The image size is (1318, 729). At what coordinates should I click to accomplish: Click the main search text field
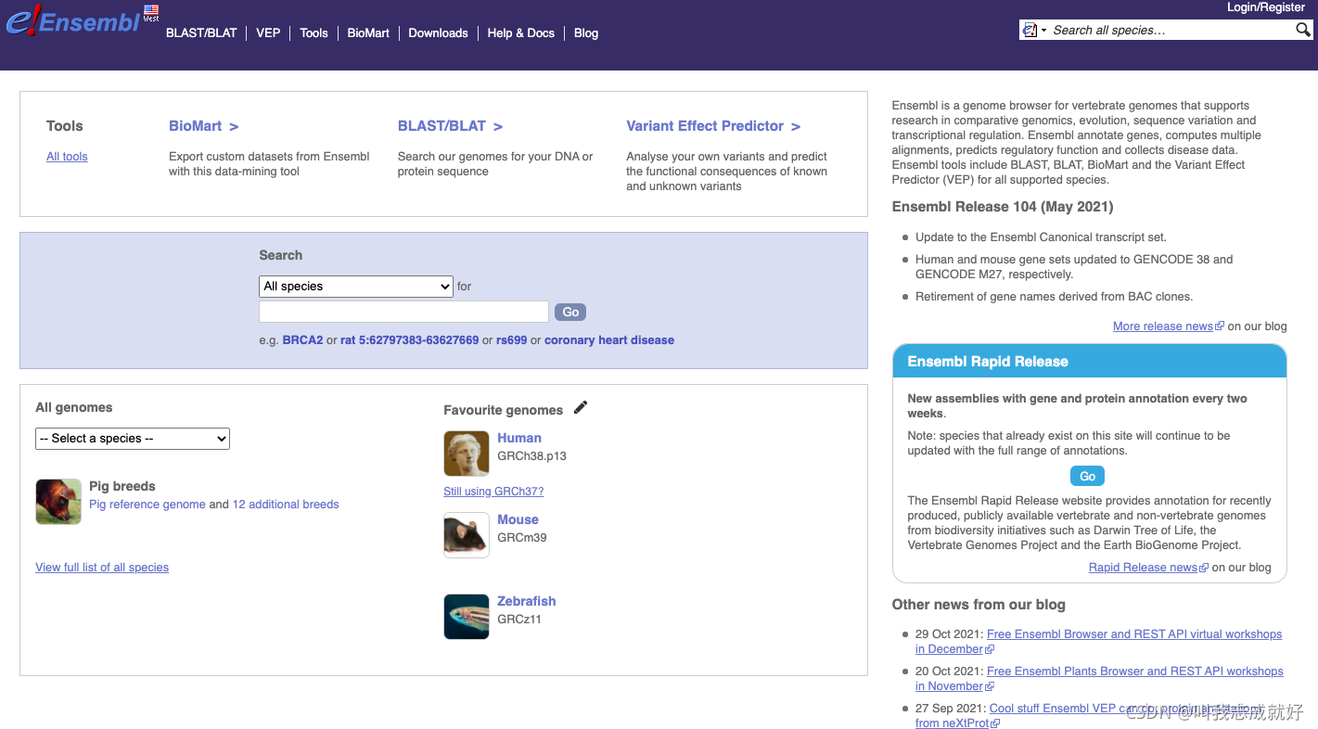coord(403,312)
